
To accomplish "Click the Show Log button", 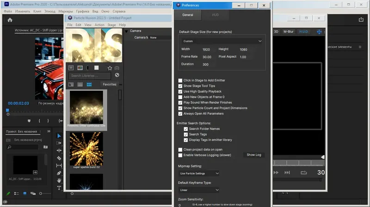I will point(253,155).
